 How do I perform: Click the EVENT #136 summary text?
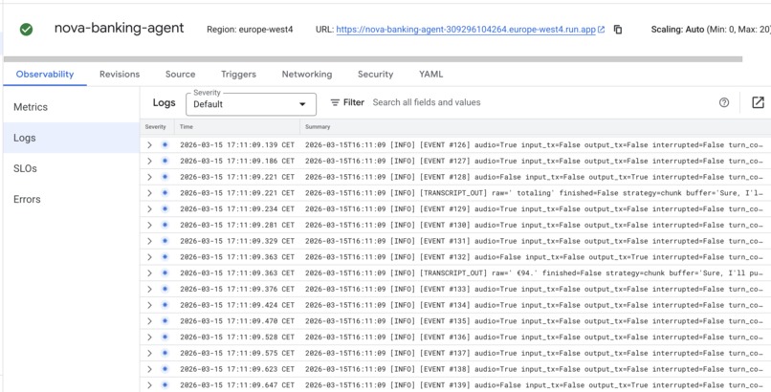pos(536,337)
